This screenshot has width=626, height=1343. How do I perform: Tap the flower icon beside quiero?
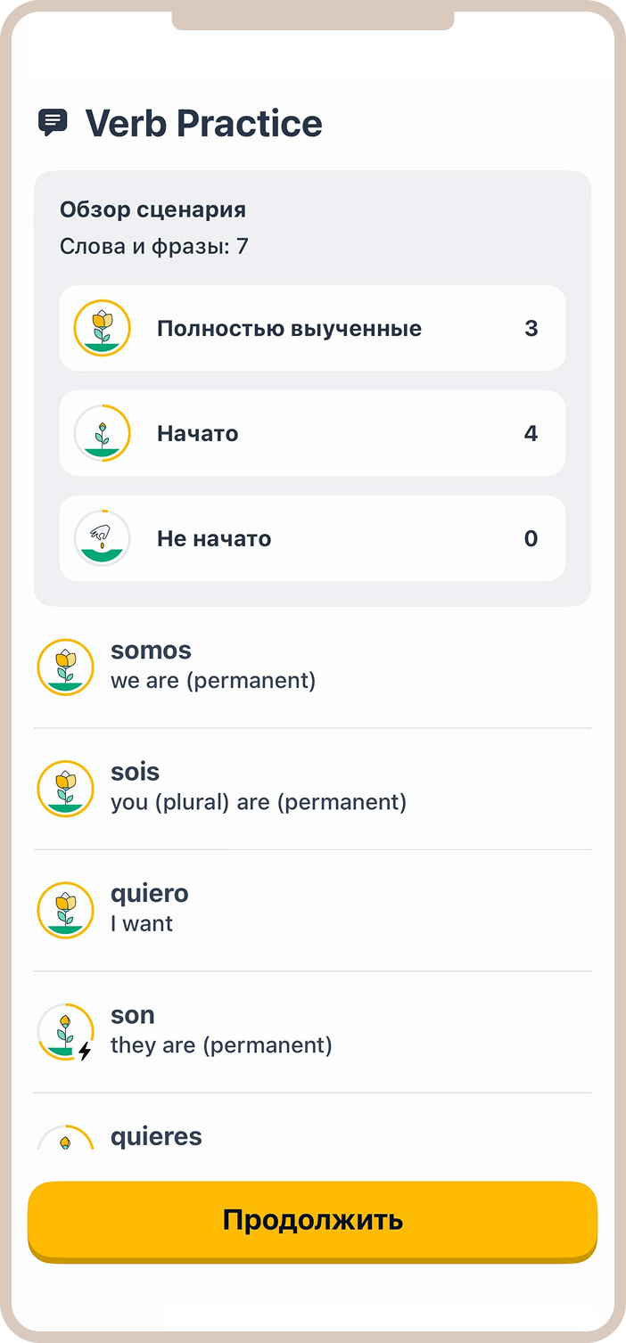point(65,910)
